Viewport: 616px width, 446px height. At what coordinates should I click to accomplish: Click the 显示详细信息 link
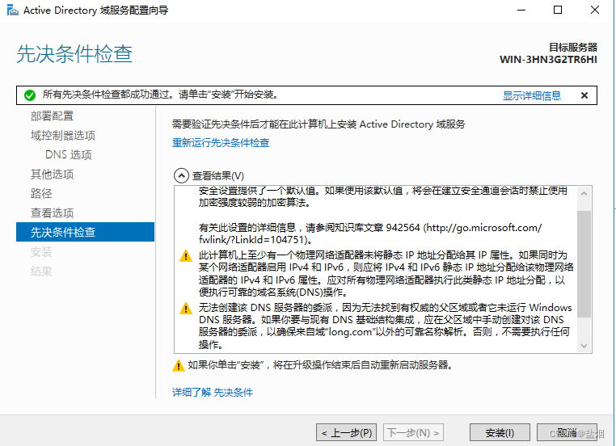coord(532,95)
